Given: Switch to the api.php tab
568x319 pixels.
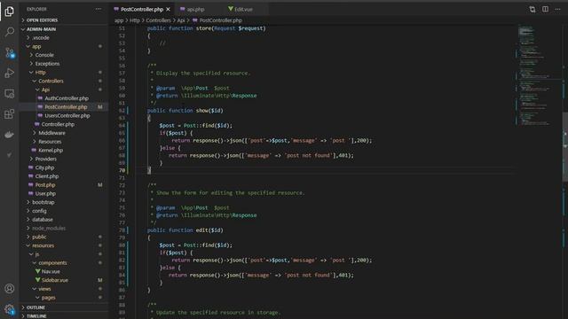Looking at the screenshot, I should coord(196,10).
